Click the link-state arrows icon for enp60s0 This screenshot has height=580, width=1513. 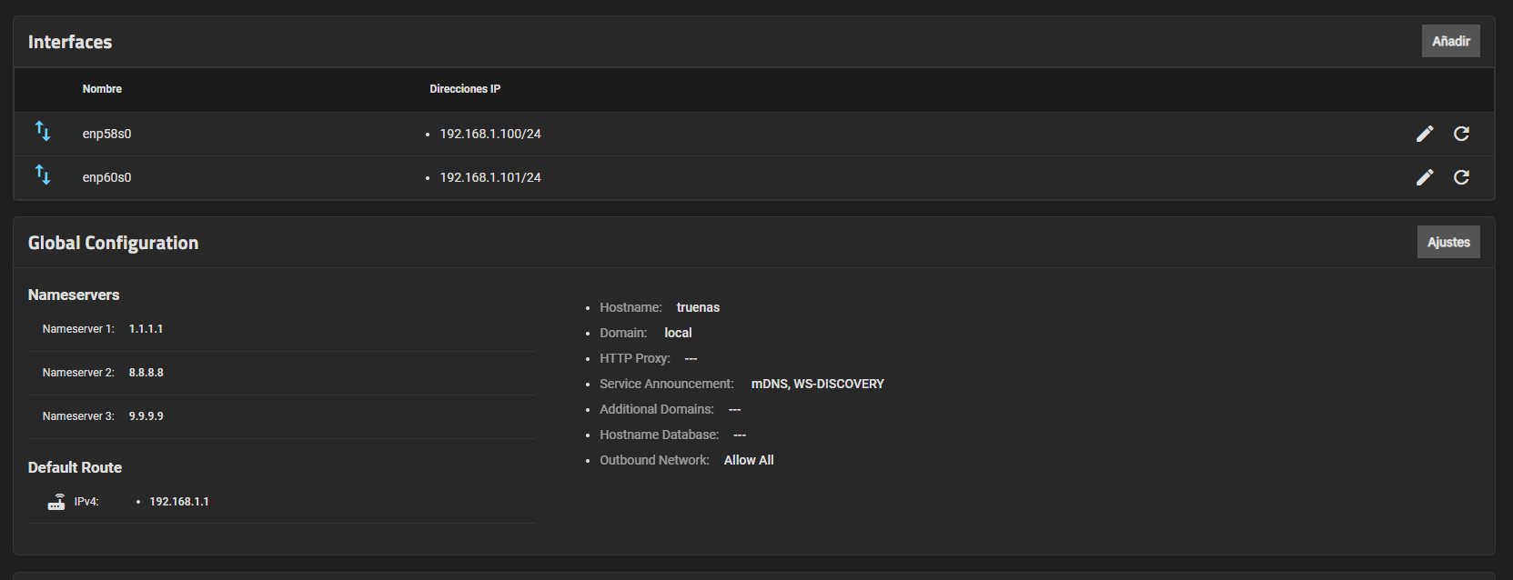[x=43, y=175]
